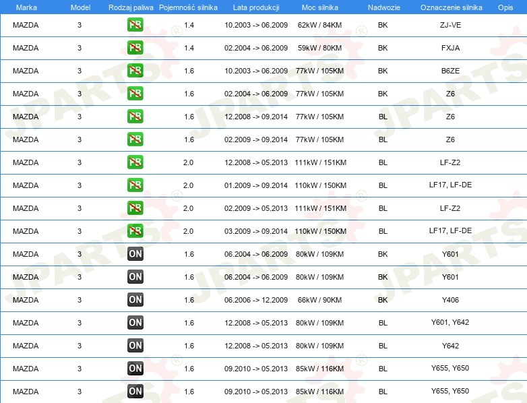Click petrol fuel icon in ZJ-VE row
Screen dimensions: 527x403
[x=135, y=25]
